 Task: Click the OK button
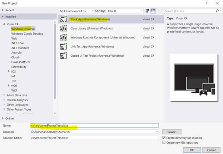[192, 150]
